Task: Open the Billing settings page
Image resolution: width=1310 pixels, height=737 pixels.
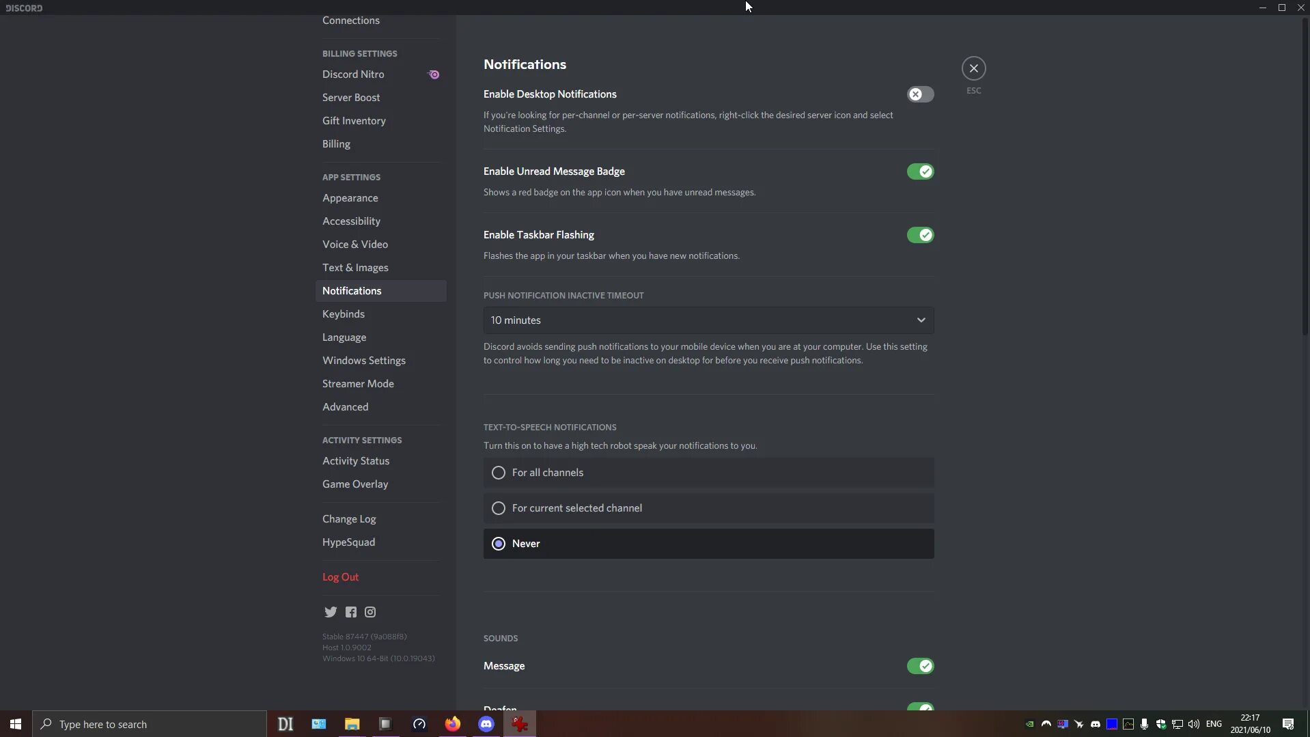Action: (x=380, y=144)
